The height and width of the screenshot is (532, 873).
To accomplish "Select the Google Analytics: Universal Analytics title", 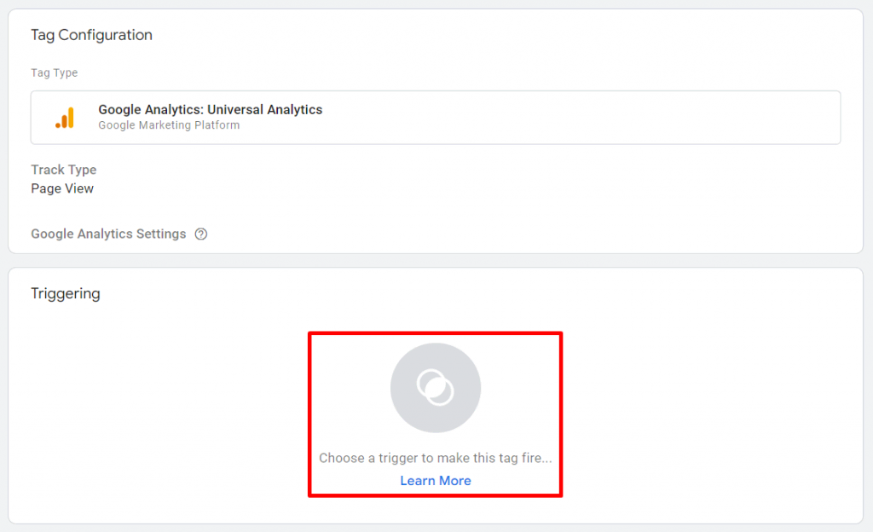I will [210, 109].
